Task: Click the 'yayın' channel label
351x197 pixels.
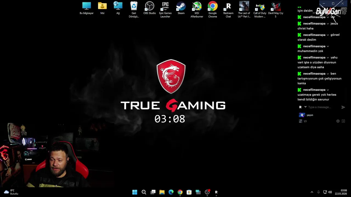Action: pos(310,115)
